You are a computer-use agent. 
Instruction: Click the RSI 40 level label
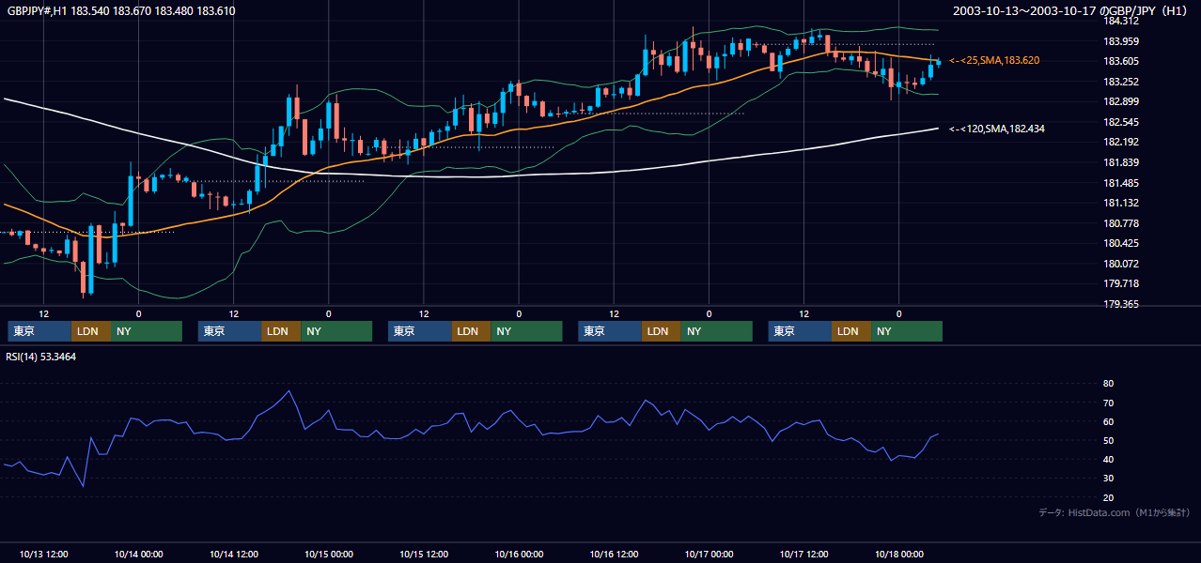pos(1108,459)
